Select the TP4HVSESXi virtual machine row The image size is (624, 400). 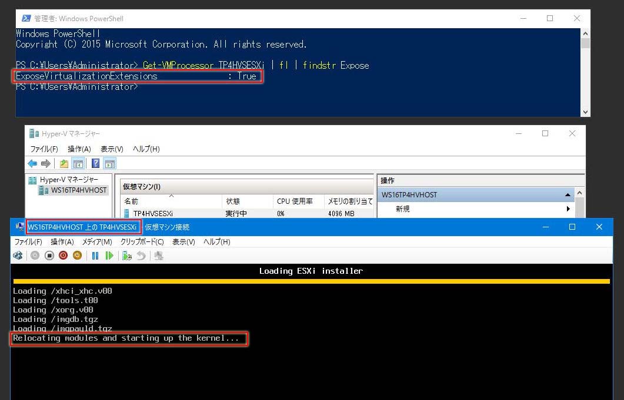coord(247,214)
